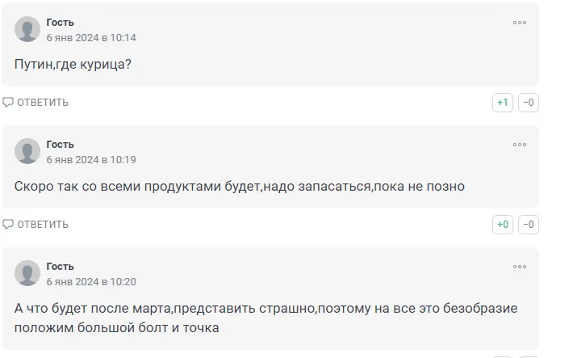Image resolution: width=573 pixels, height=358 pixels.
Task: Click avatar icon of the 10:14 comment
Action: [x=27, y=29]
